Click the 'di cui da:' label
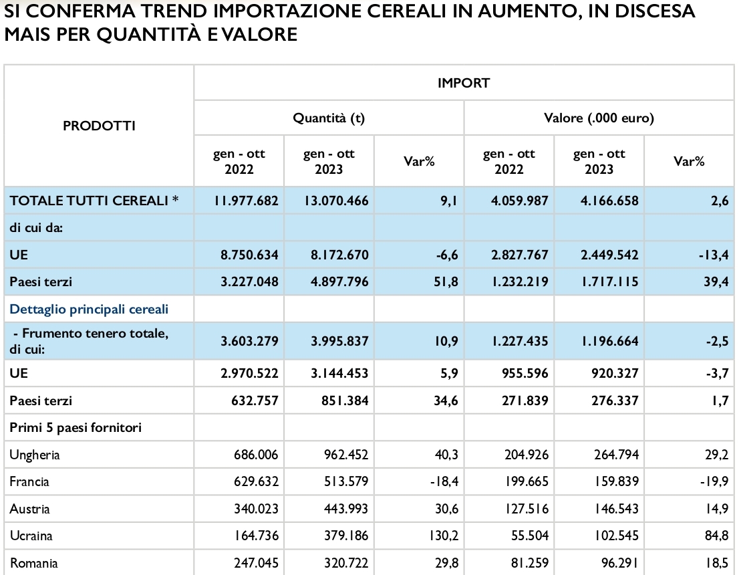The image size is (739, 575). tap(36, 228)
